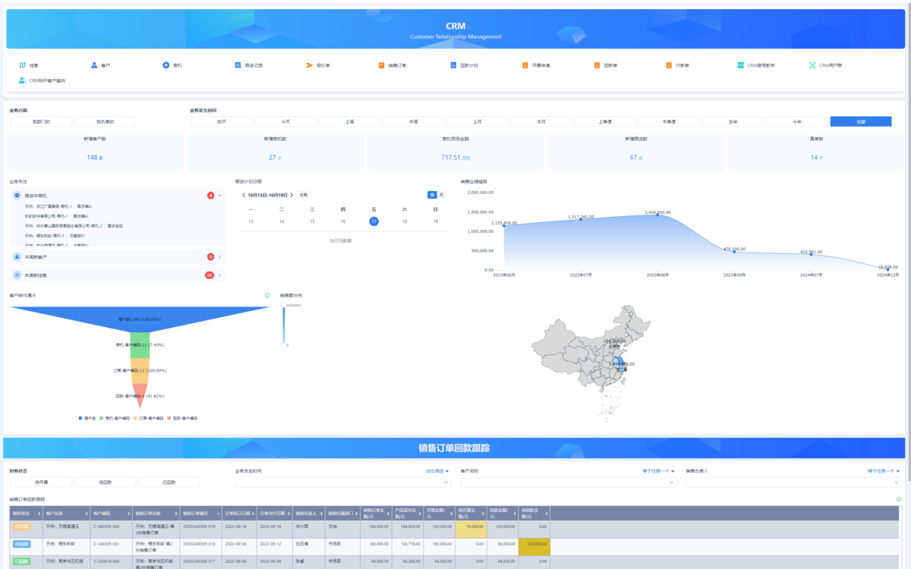Select the 本周 time range tab
Screen dimensions: 911x569
tap(414, 121)
